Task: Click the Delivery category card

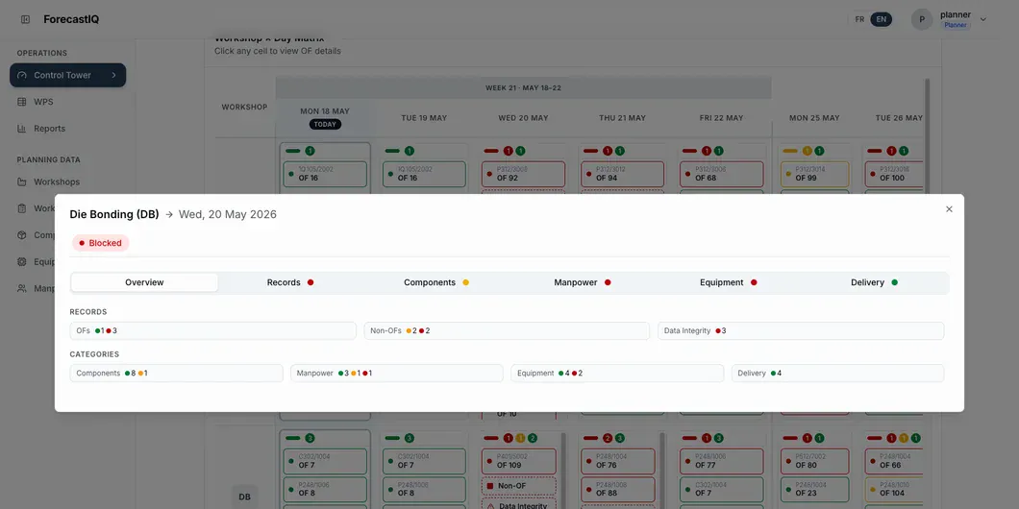Action: click(x=837, y=374)
